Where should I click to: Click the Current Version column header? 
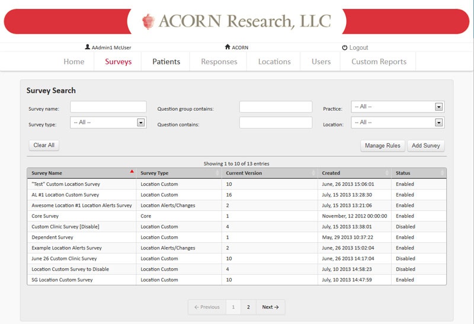(x=270, y=173)
